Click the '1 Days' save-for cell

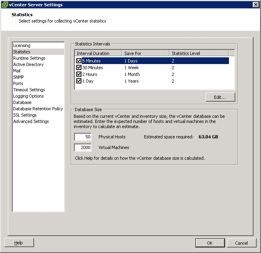point(131,61)
